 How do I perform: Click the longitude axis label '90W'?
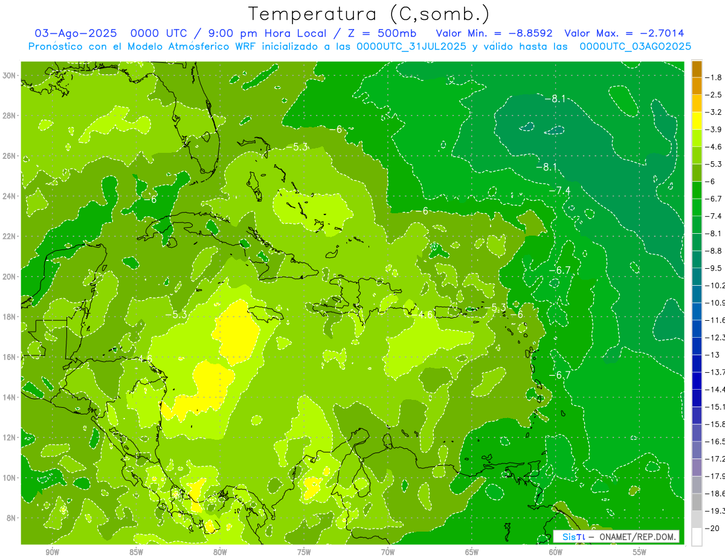(53, 552)
